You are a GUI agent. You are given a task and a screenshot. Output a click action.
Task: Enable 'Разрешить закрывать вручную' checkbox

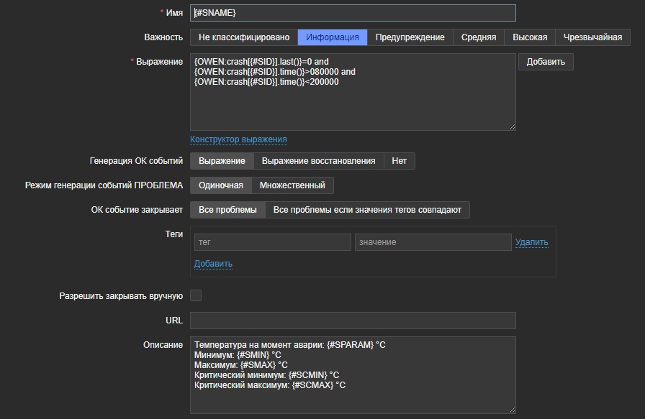(x=196, y=295)
